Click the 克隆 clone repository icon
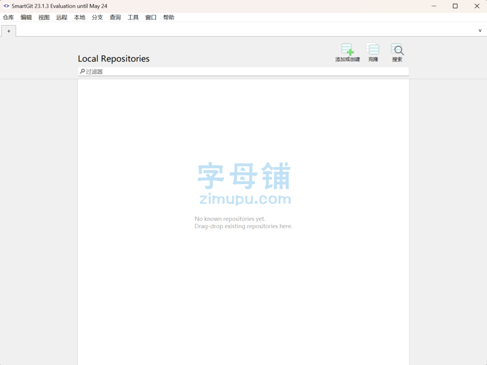 [x=373, y=49]
